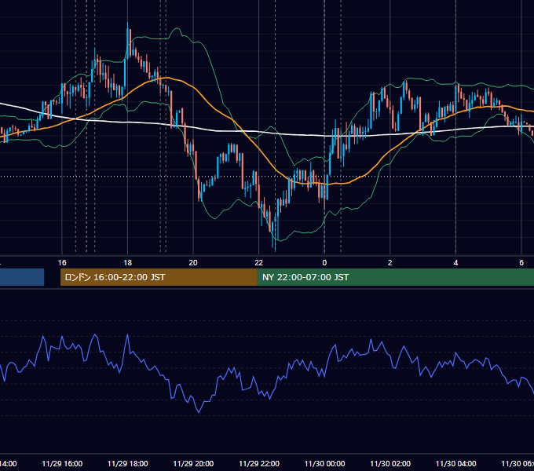The width and height of the screenshot is (534, 471).
Task: Click the 11/29 20:00 date label
Action: 193,463
